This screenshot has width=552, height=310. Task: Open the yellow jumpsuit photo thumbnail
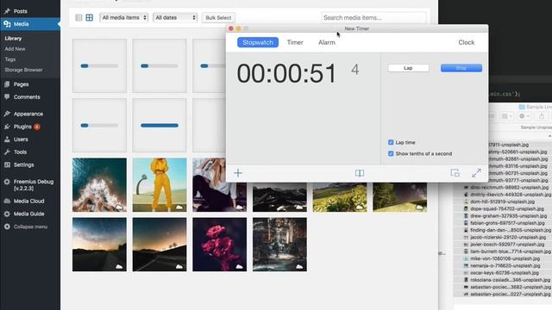[x=160, y=185]
